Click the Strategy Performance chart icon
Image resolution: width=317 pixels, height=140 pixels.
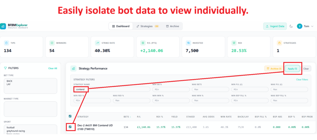pos(73,68)
